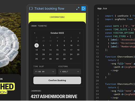Click the October 2023 month title

57,33
